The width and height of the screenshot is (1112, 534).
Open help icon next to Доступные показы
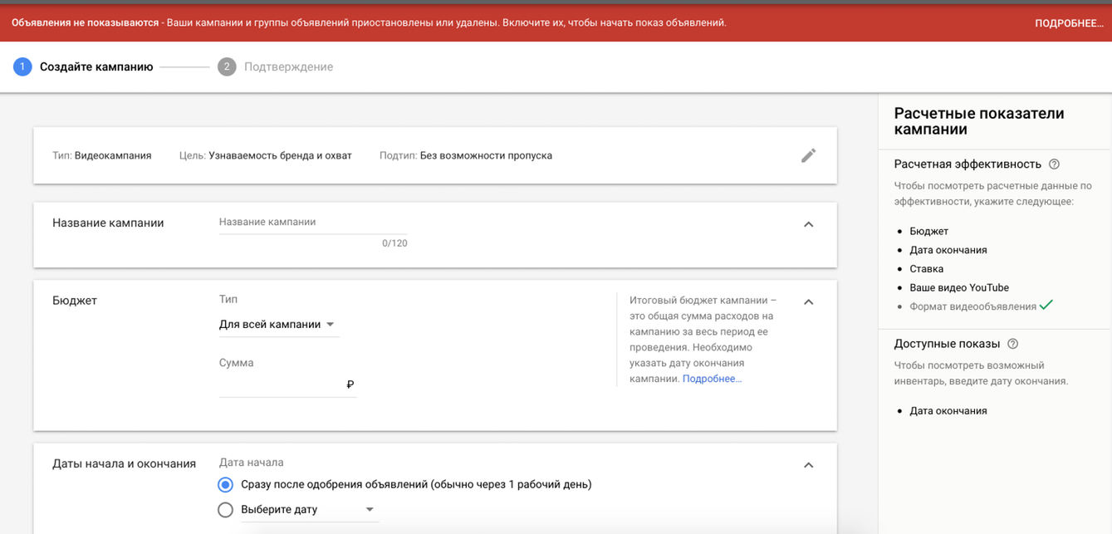1012,344
